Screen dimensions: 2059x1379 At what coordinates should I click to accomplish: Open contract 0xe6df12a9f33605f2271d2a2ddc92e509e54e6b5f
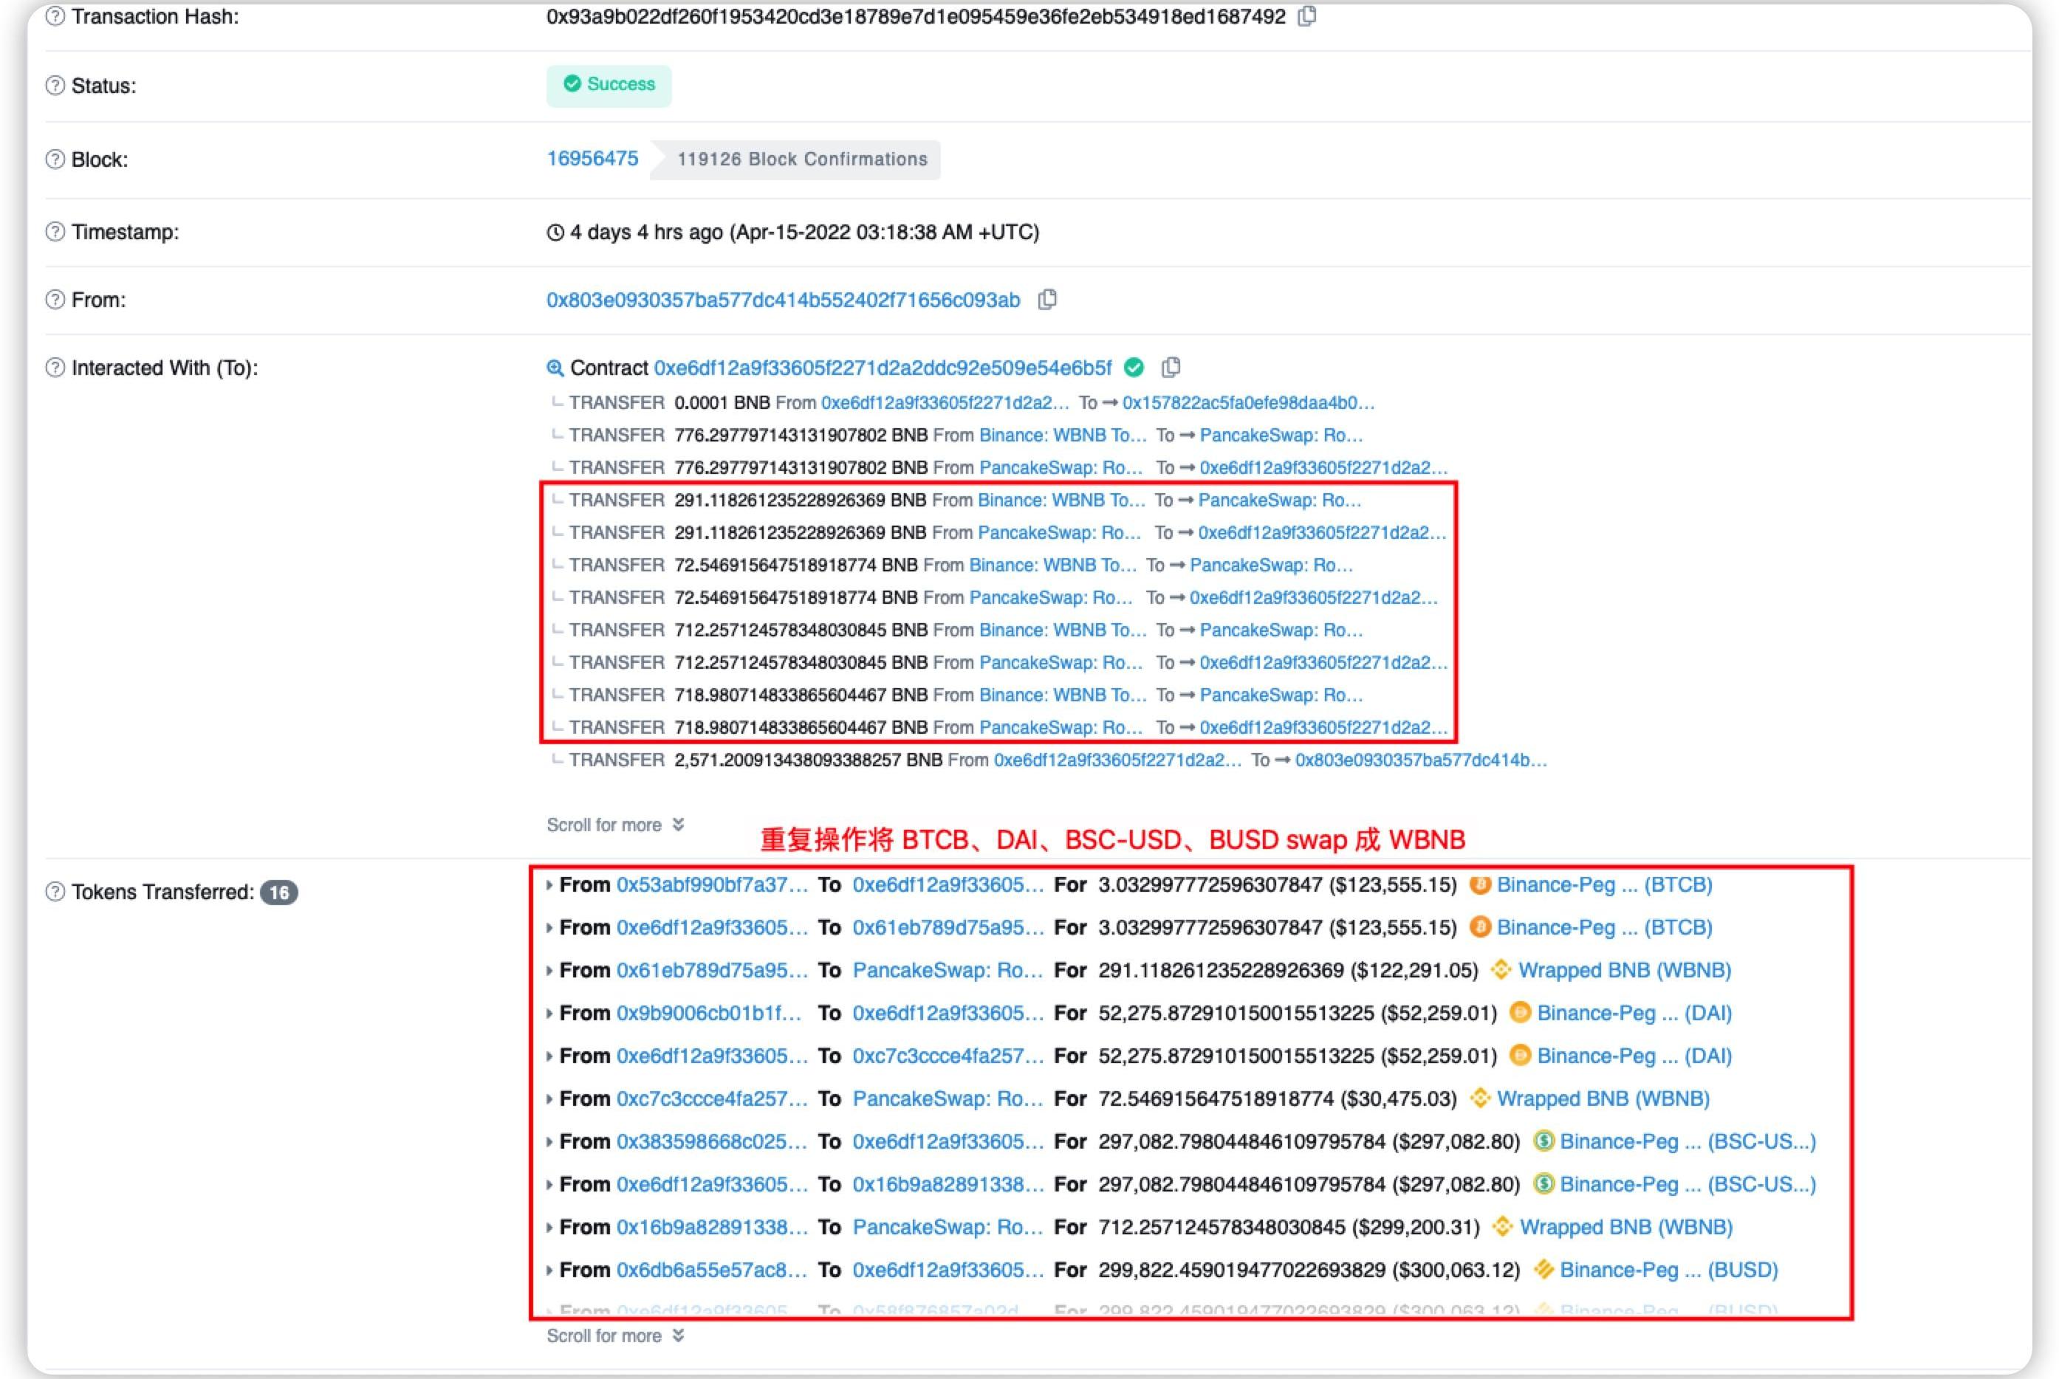tap(883, 368)
